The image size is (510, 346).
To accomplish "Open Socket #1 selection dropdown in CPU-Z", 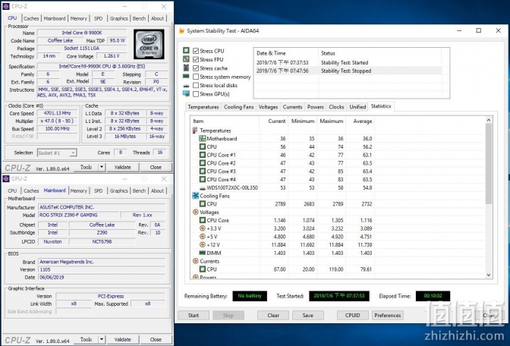I will point(73,153).
